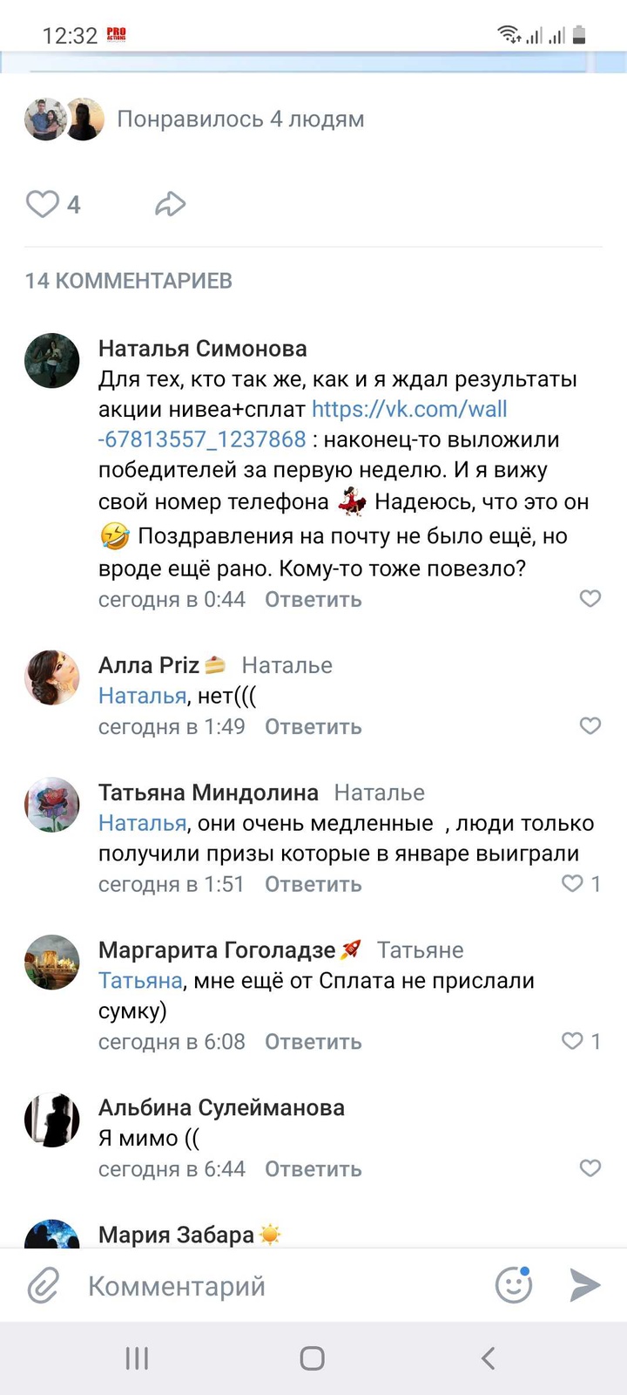The image size is (627, 1395).
Task: Like Наталья Симонова's comment
Action: coord(590,598)
